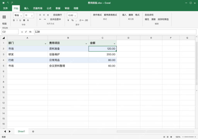
Task: Switch to the Formulas (公式) tab
Action: point(49,8)
